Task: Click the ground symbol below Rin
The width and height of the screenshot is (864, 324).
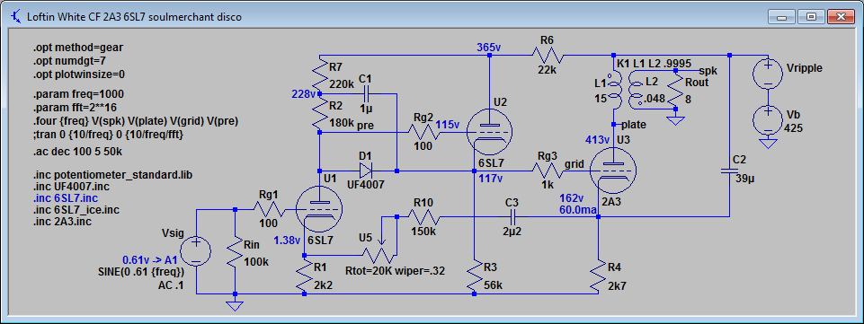Action: click(236, 306)
